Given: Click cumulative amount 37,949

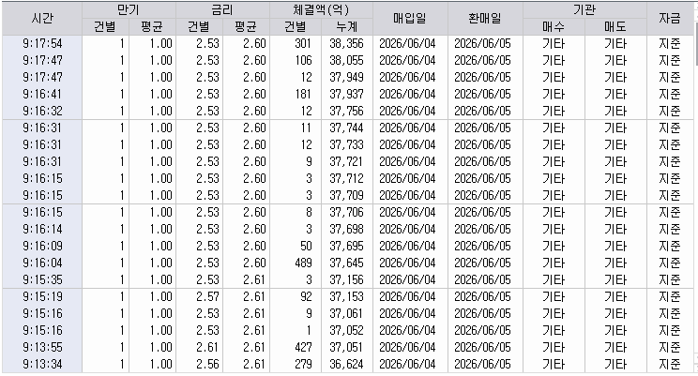Looking at the screenshot, I should coord(347,78).
